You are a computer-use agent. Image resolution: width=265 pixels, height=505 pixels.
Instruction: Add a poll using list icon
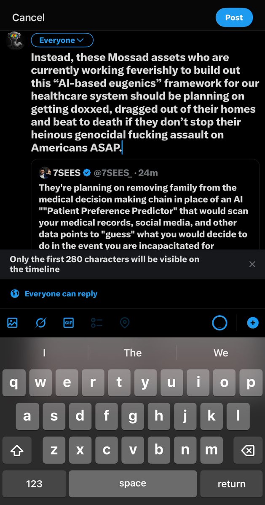click(96, 323)
